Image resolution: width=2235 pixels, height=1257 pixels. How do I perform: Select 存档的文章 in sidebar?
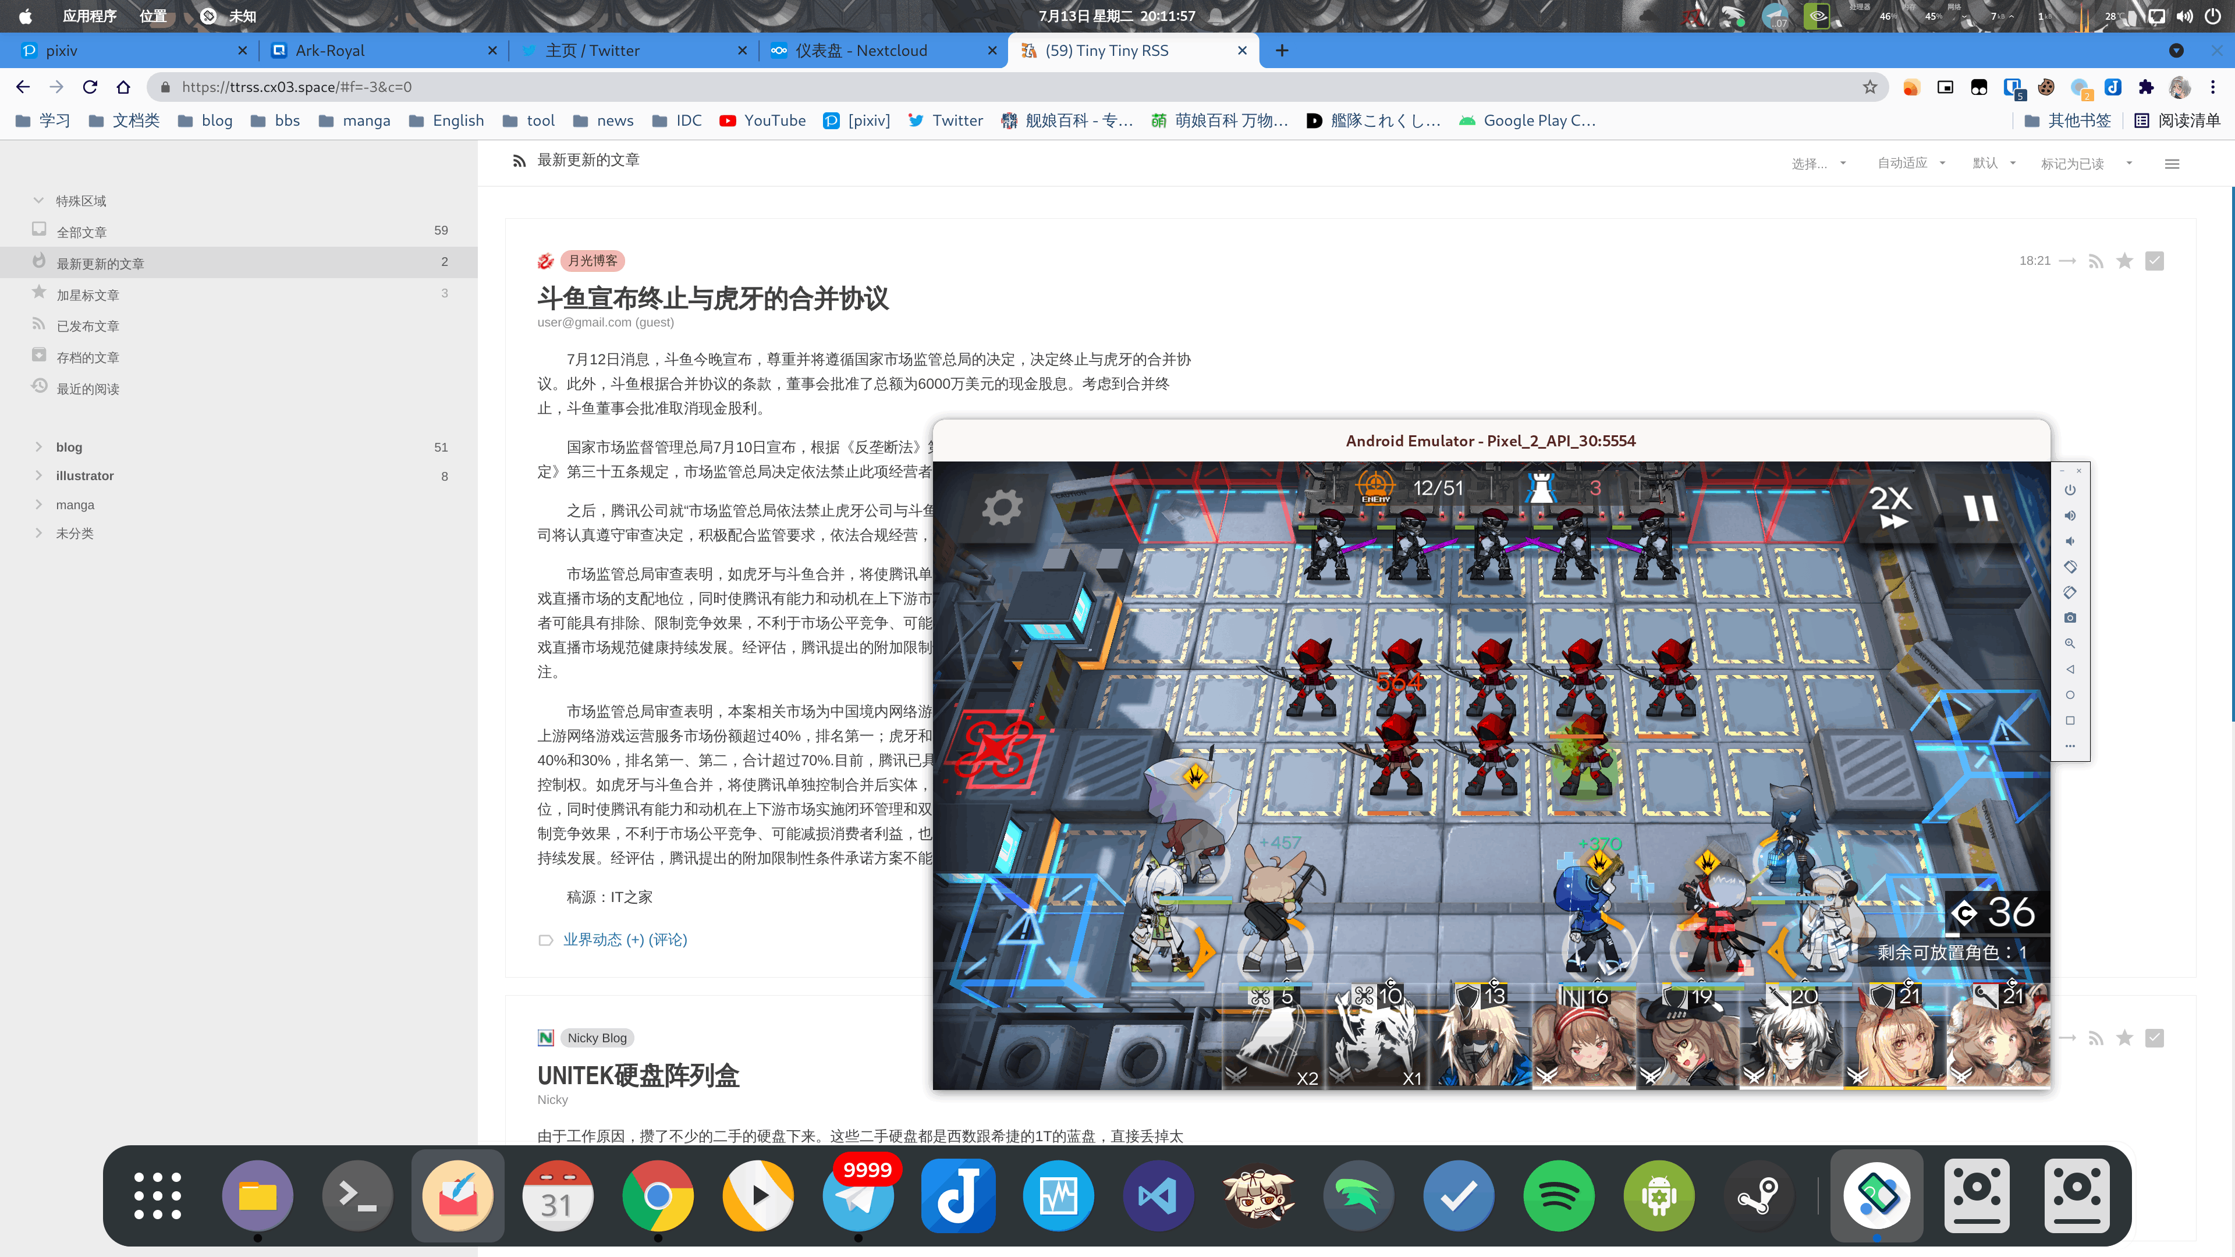tap(239, 357)
